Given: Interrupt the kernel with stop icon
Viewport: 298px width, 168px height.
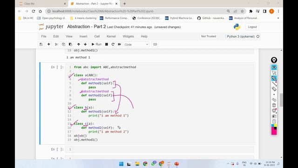Looking at the screenshot, I should [x=107, y=44].
